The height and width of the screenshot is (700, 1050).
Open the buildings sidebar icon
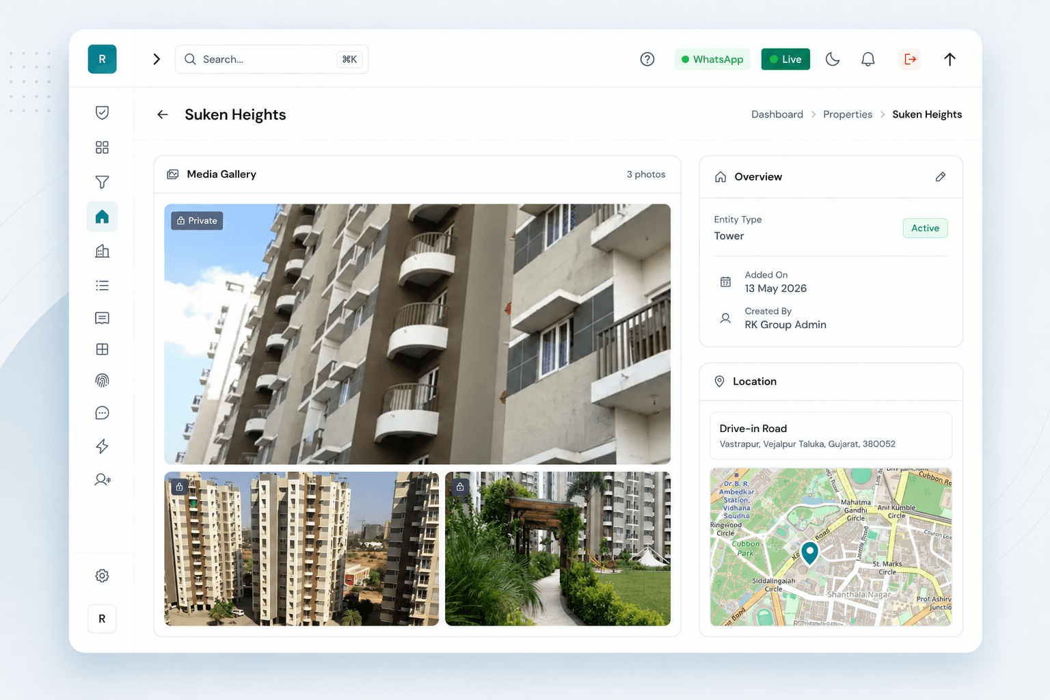[x=102, y=251]
